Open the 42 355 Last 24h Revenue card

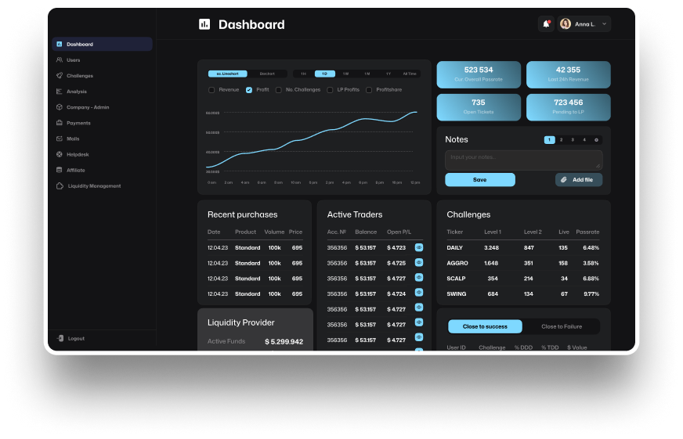click(x=569, y=74)
